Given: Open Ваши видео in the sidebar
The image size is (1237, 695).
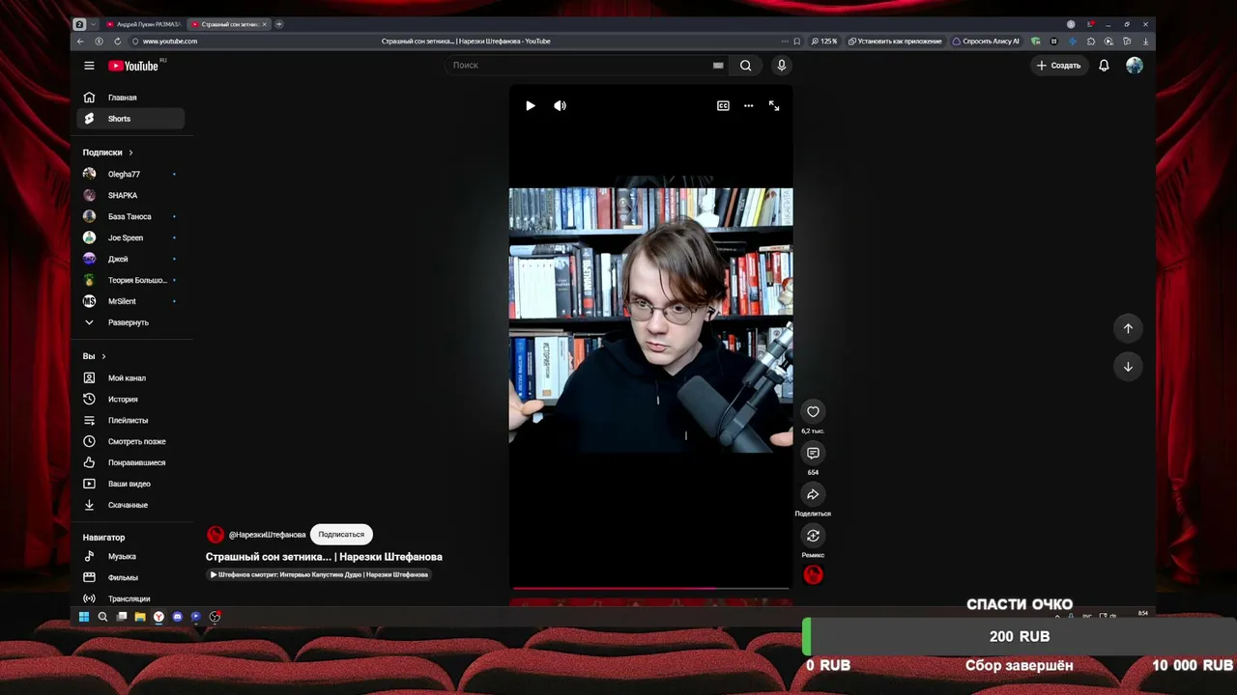Looking at the screenshot, I should 131,484.
